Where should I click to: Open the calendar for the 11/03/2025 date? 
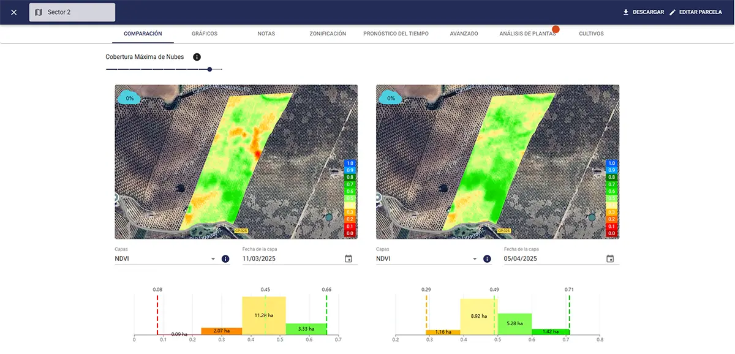349,259
